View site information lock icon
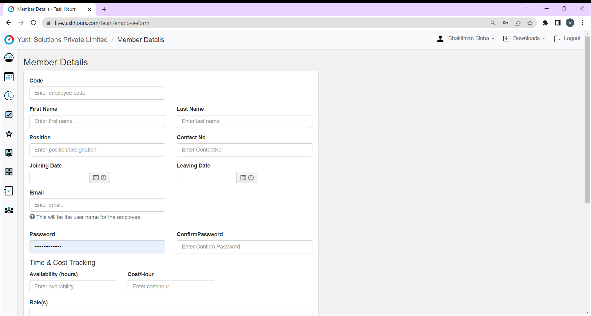 [49, 23]
